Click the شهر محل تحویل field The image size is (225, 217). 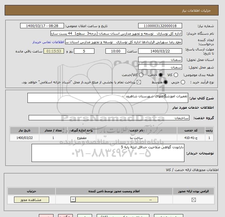coord(160,67)
